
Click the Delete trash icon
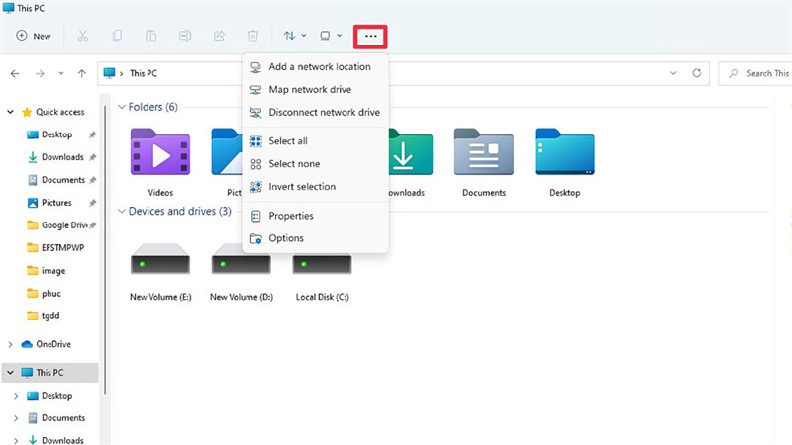252,36
